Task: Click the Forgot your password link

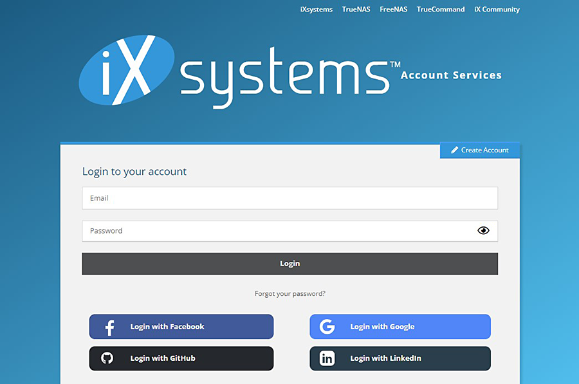Action: pyautogui.click(x=289, y=294)
